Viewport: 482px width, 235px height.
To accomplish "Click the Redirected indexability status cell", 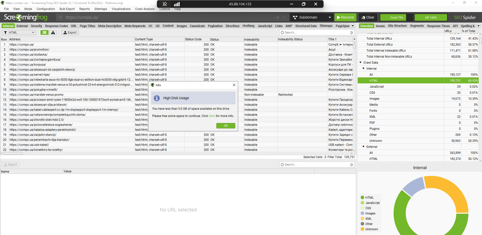I will [302, 95].
